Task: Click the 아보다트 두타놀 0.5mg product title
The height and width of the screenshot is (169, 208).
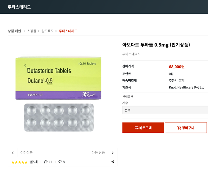Action: (156, 45)
